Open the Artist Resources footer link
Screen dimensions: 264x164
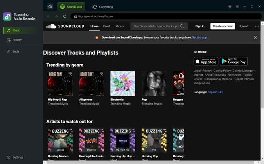coord(215,75)
